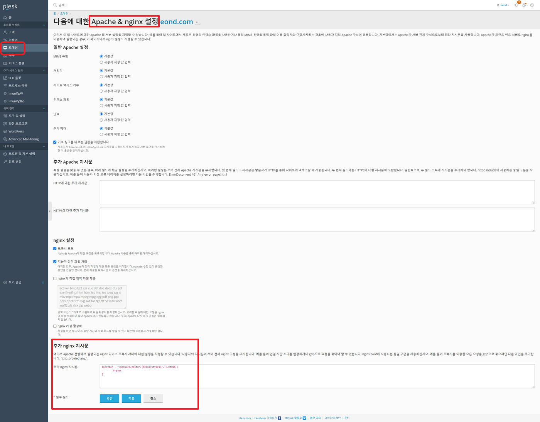This screenshot has height=422, width=540.
Task: Click the HTTP에 대한 추가 지시문 text area
Action: point(317,192)
